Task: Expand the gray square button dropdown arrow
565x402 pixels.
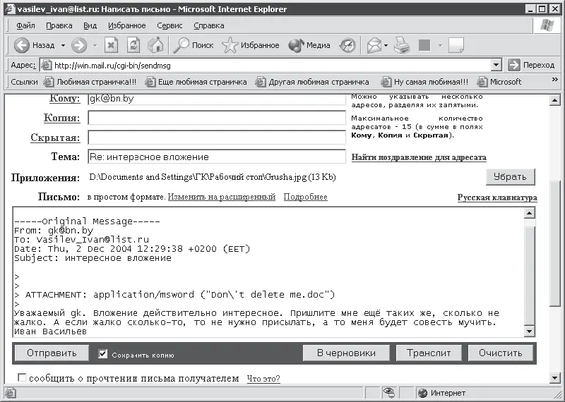Action: point(440,45)
